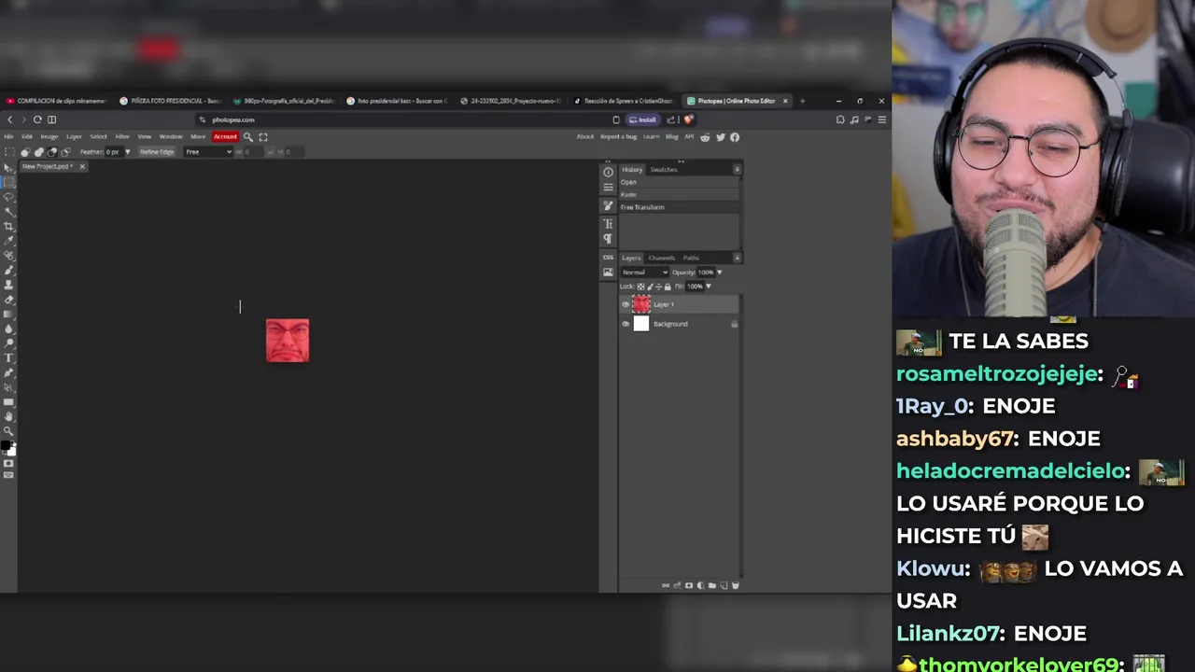
Task: Open the Properties panel icon
Action: 608,188
